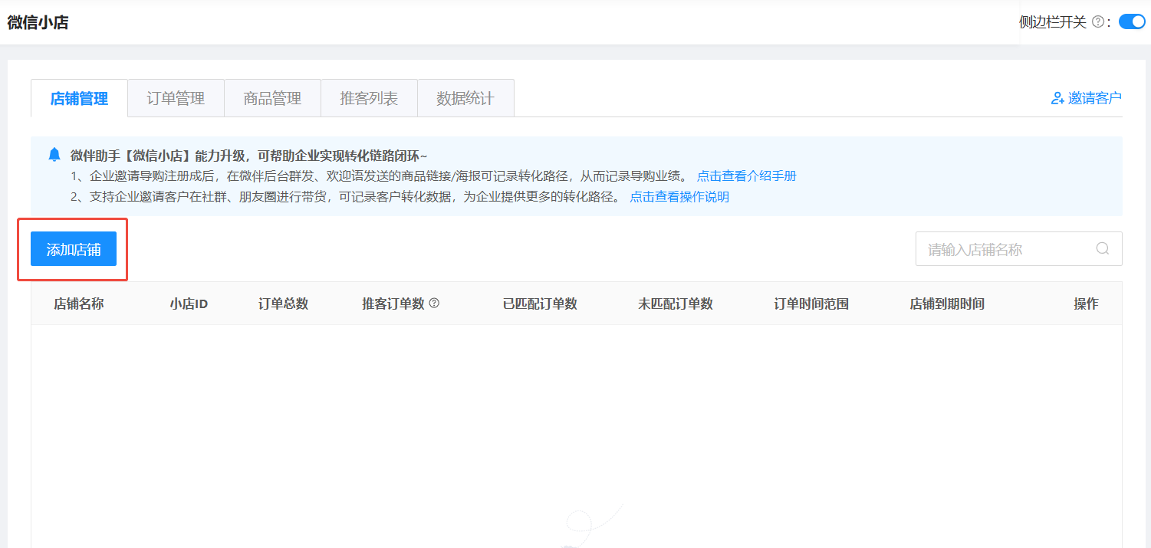Switch to the 订单管理 tab
This screenshot has height=548, width=1151.
pos(176,99)
